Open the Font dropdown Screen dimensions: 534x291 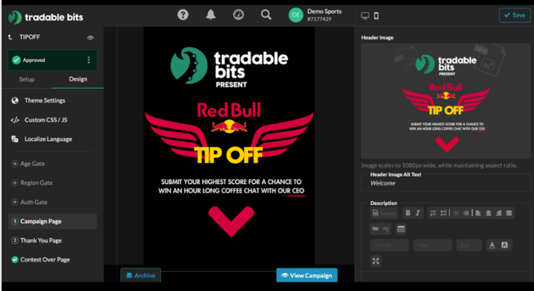[x=432, y=245]
